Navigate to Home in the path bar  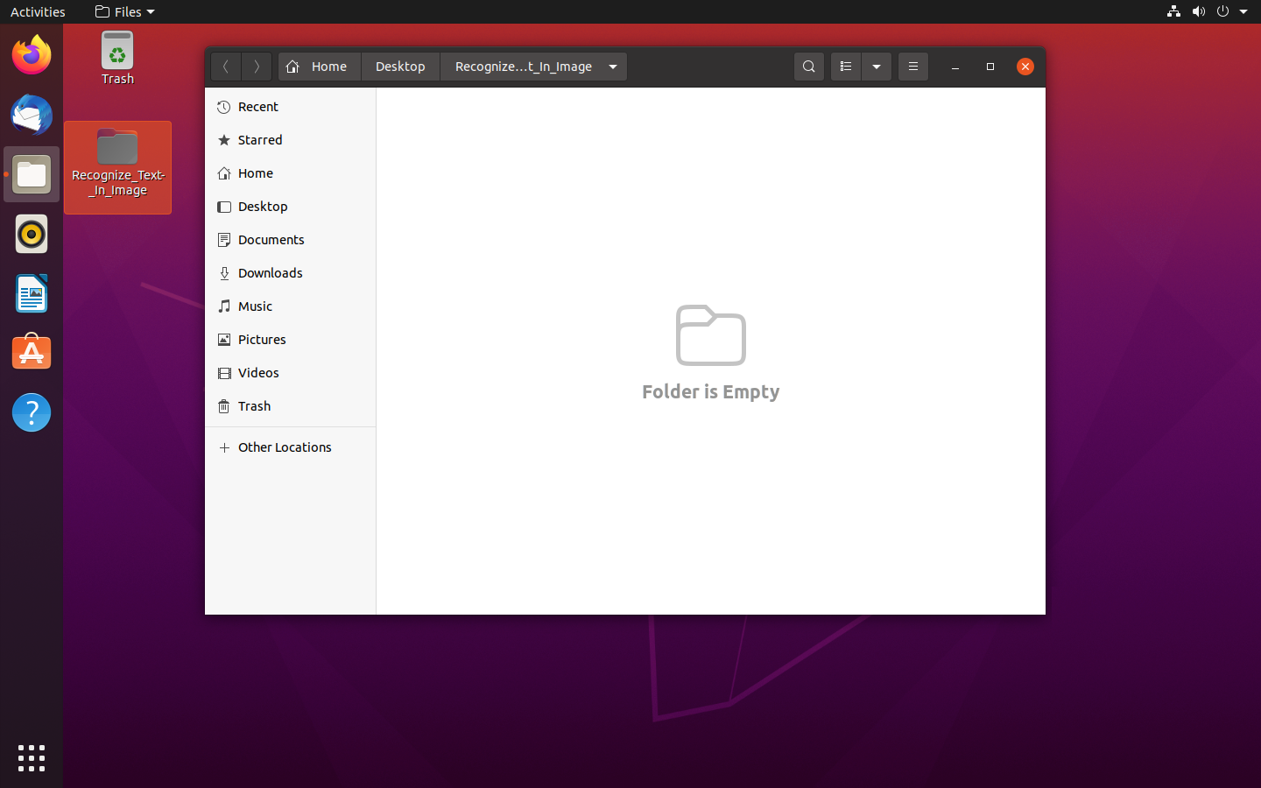pos(320,67)
